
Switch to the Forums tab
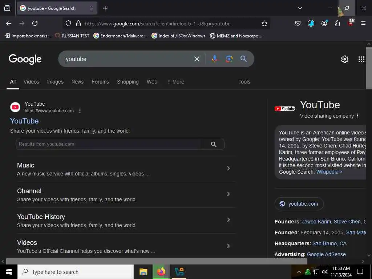pyautogui.click(x=100, y=82)
